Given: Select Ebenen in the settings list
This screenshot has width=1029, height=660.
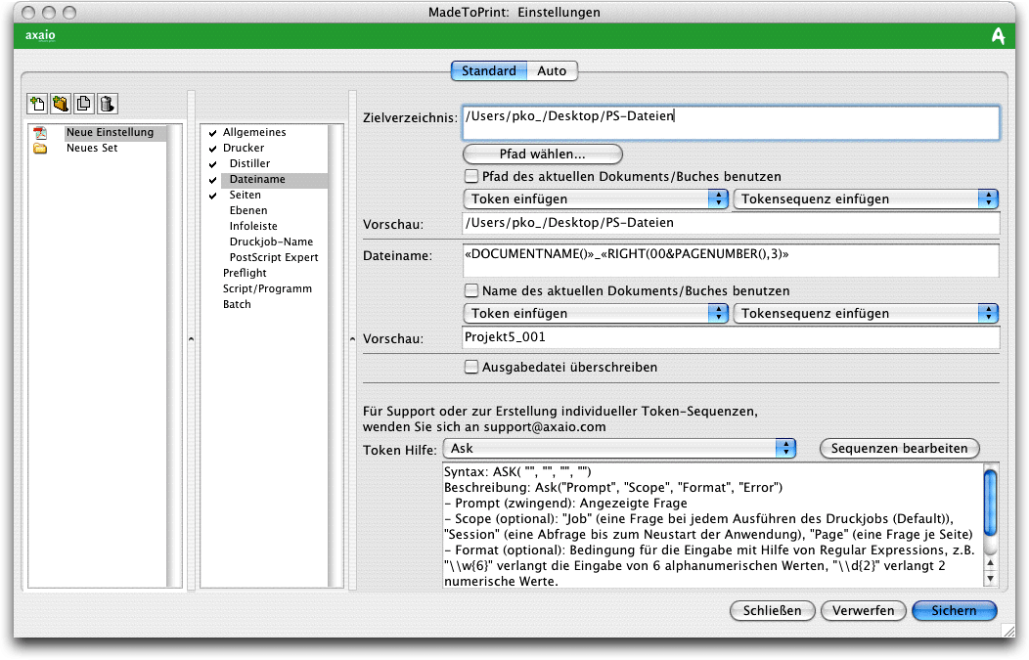Looking at the screenshot, I should [248, 210].
